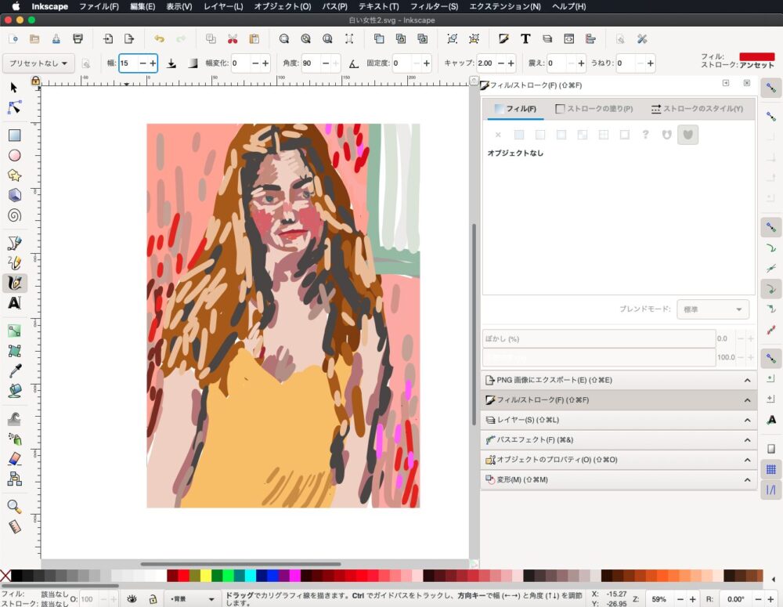Select the Rectangle tool
This screenshot has height=607, width=783.
14,135
